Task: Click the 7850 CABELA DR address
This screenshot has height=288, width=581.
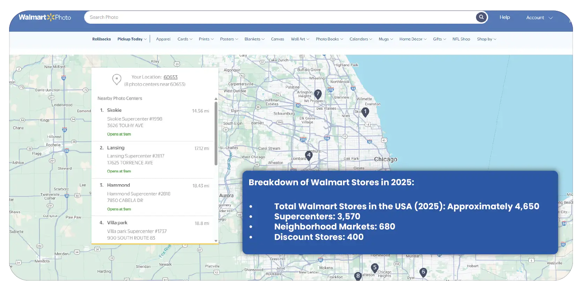Action: coord(125,200)
